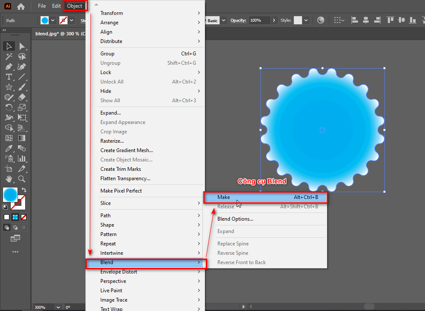This screenshot has height=311, width=425.
Task: Choose the Eyedropper tool
Action: 9,148
